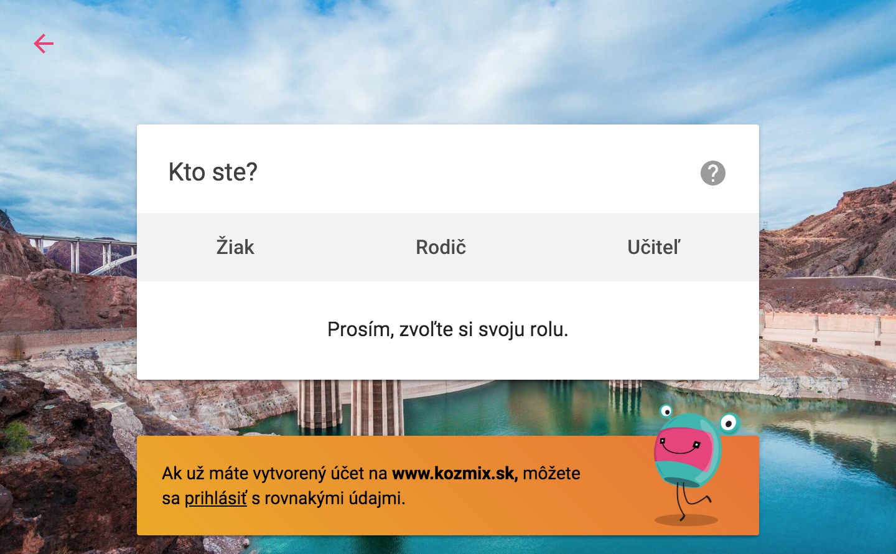Open help via the question mark icon
The image size is (896, 554).
point(713,173)
